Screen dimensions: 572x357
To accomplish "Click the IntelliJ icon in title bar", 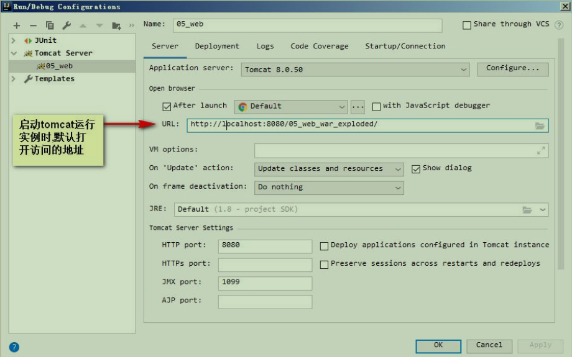I will click(7, 6).
